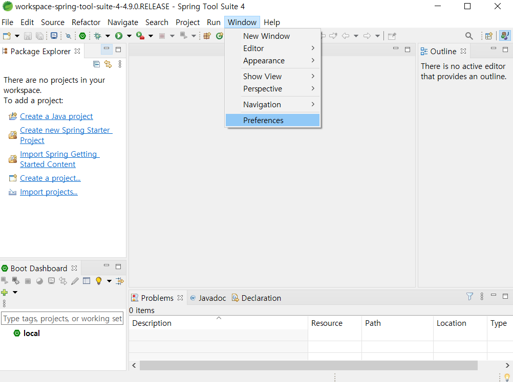Click Boot Dashboard properties table icon
Image resolution: width=513 pixels, height=382 pixels.
(87, 280)
